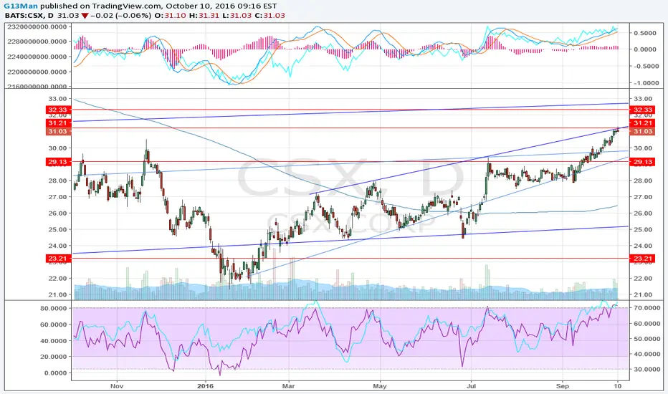The height and width of the screenshot is (394, 668).
Task: Click the May label on the time axis
Action: (380, 386)
